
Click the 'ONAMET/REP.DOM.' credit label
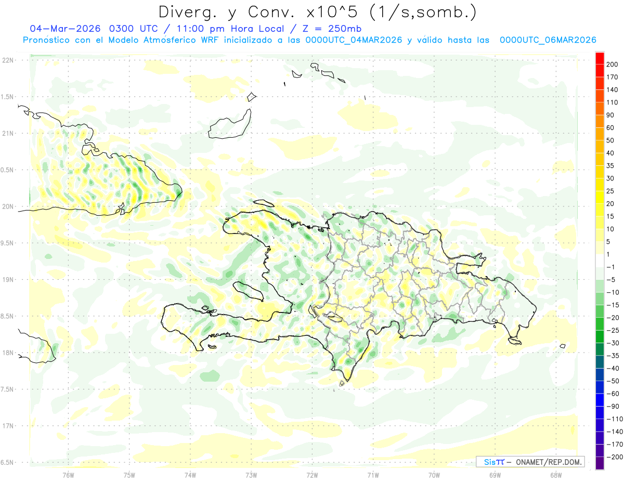coord(548,462)
